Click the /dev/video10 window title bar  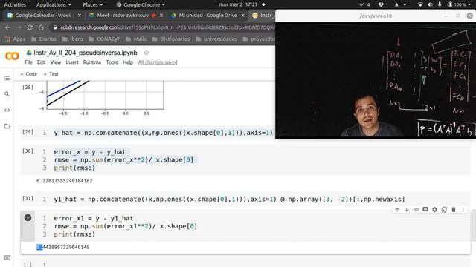(376, 16)
